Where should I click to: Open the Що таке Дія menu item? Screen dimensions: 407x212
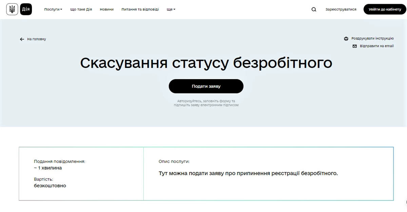coord(81,10)
